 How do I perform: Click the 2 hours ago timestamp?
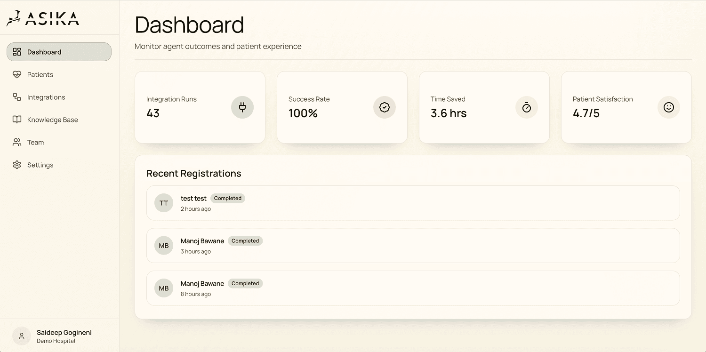pyautogui.click(x=196, y=209)
